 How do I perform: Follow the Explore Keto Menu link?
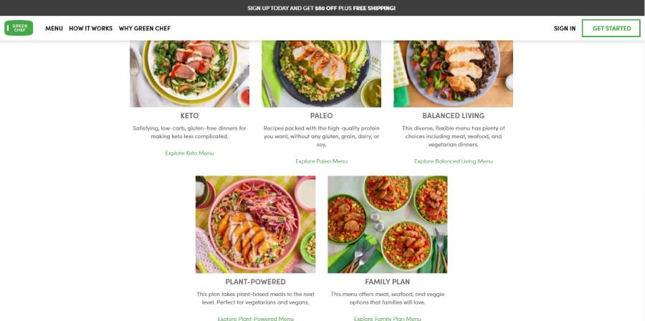pos(190,153)
